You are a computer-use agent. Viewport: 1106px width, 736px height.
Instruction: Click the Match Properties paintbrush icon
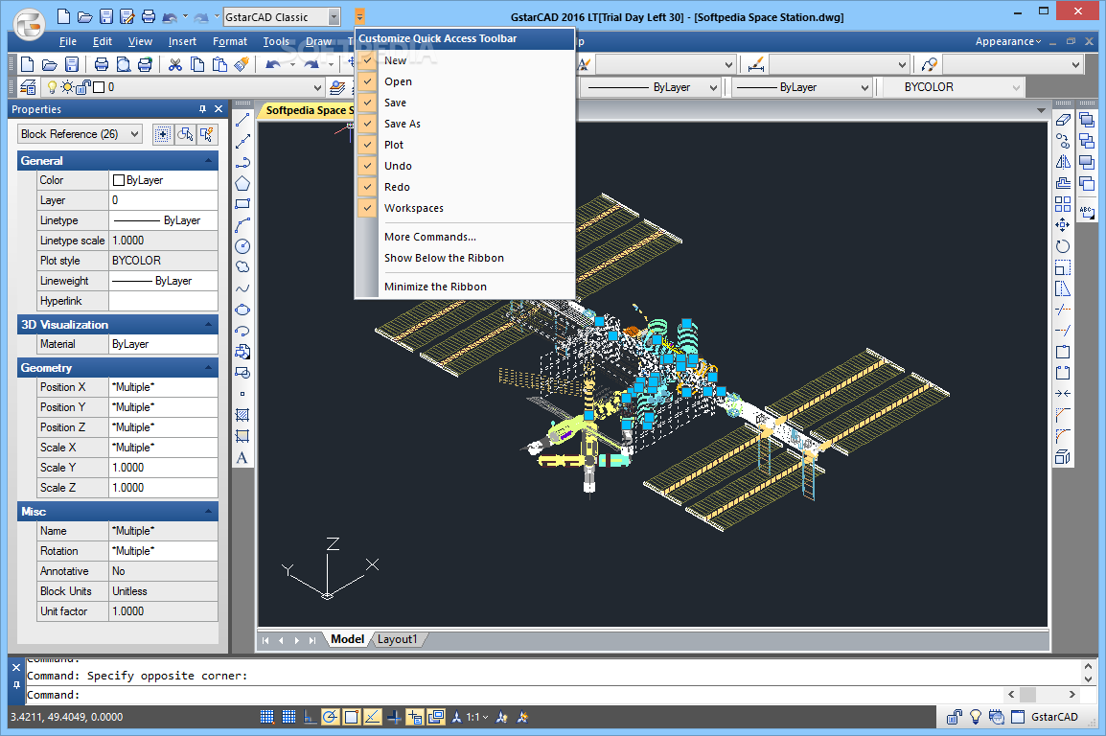[242, 65]
